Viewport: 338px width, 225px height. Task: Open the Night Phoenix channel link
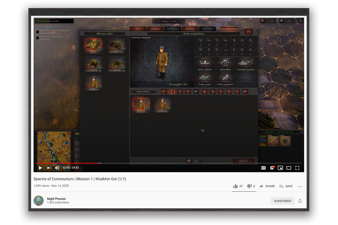(56, 199)
